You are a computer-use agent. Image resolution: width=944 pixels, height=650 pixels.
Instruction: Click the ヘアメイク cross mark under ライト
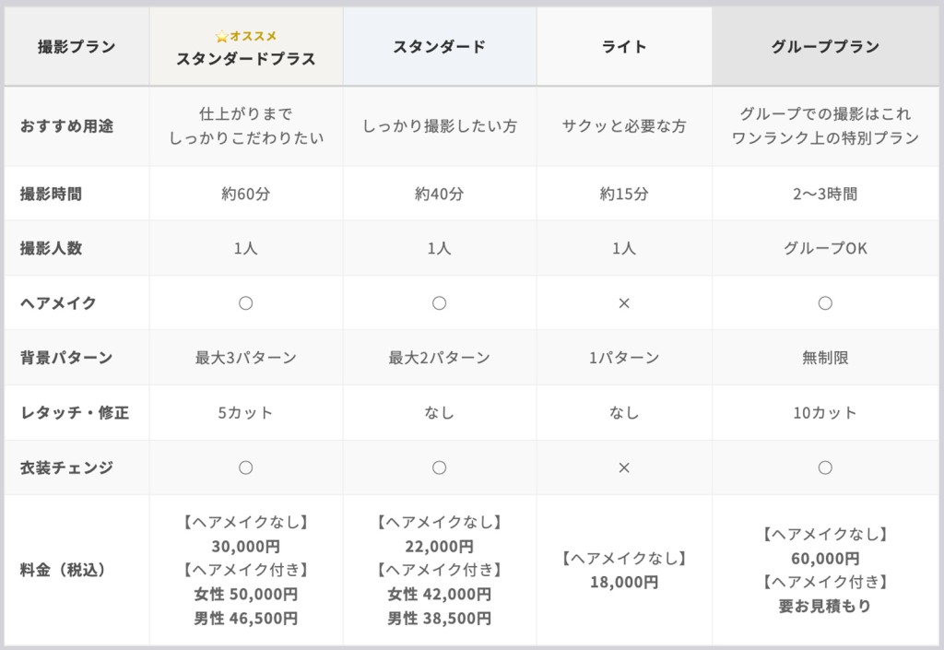624,302
